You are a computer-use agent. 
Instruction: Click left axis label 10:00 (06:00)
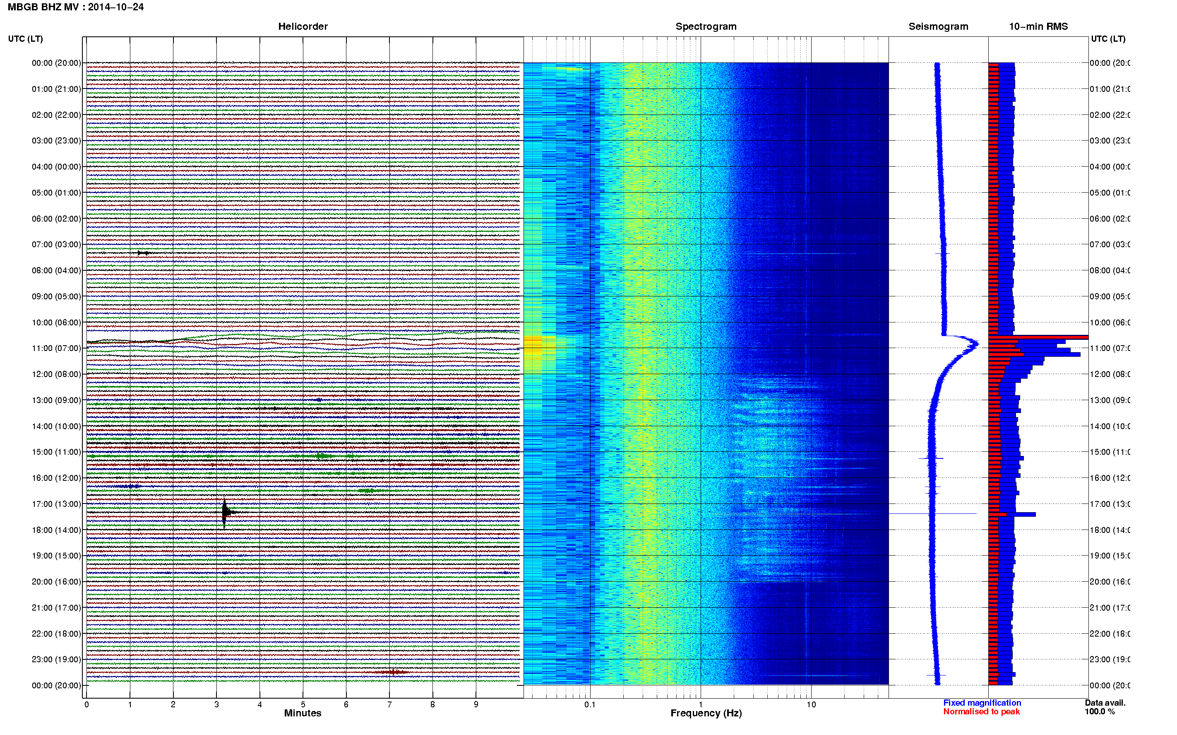[x=56, y=322]
